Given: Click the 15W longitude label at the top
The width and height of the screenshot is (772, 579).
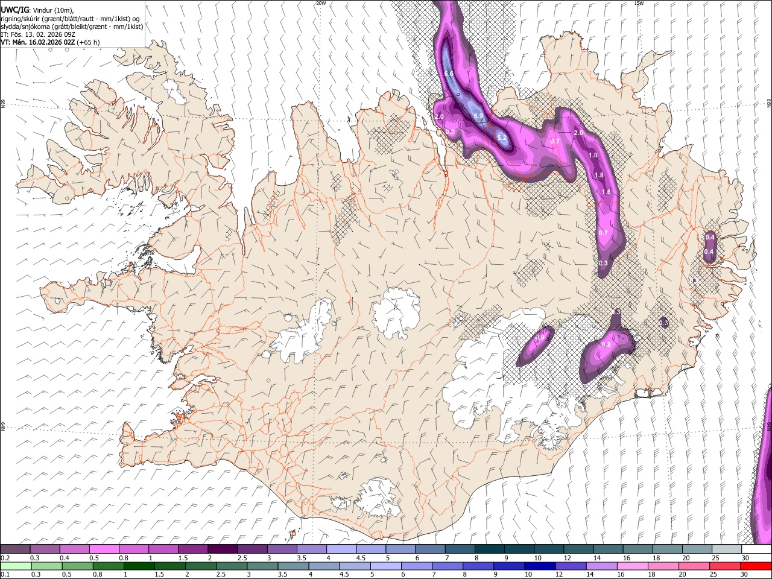Looking at the screenshot, I should point(639,3).
